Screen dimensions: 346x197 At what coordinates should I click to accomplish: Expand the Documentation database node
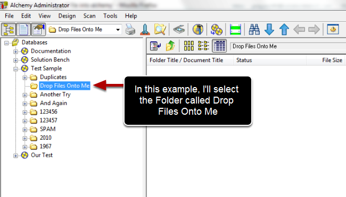pos(15,52)
